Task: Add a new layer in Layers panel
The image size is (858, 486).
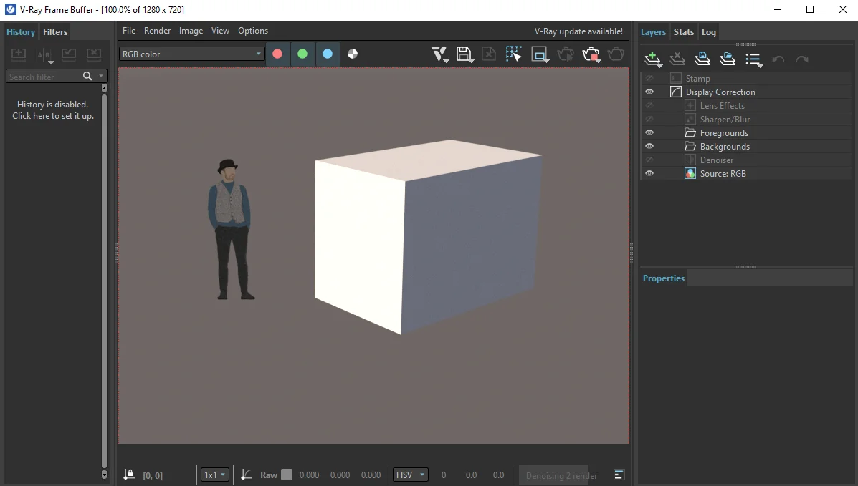Action: pyautogui.click(x=653, y=59)
